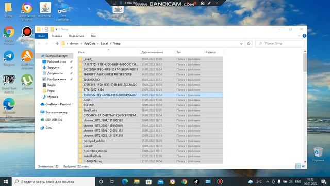The height and width of the screenshot is (186, 330).
Task: Select the InstallFailData folder row
Action: click(x=150, y=156)
